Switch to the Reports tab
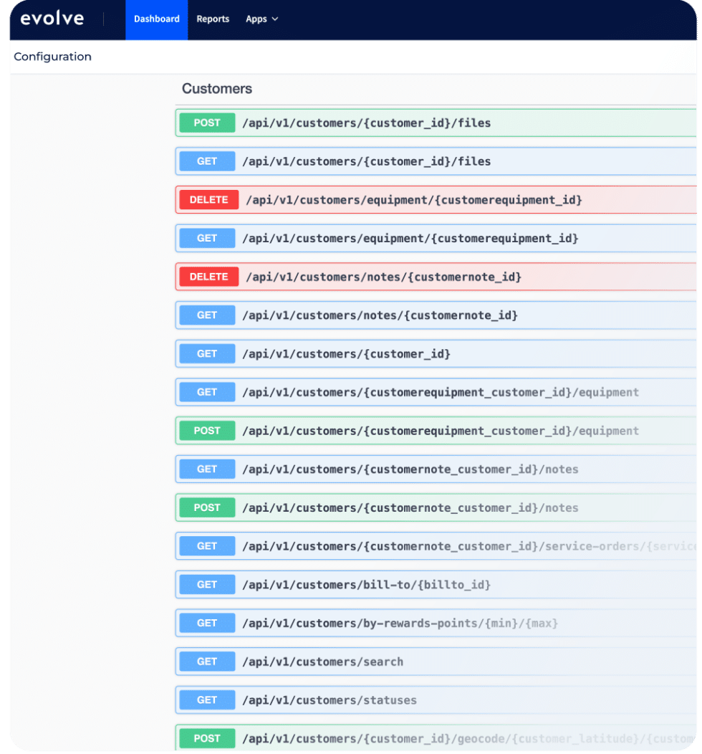The height and width of the screenshot is (754, 702). [213, 19]
